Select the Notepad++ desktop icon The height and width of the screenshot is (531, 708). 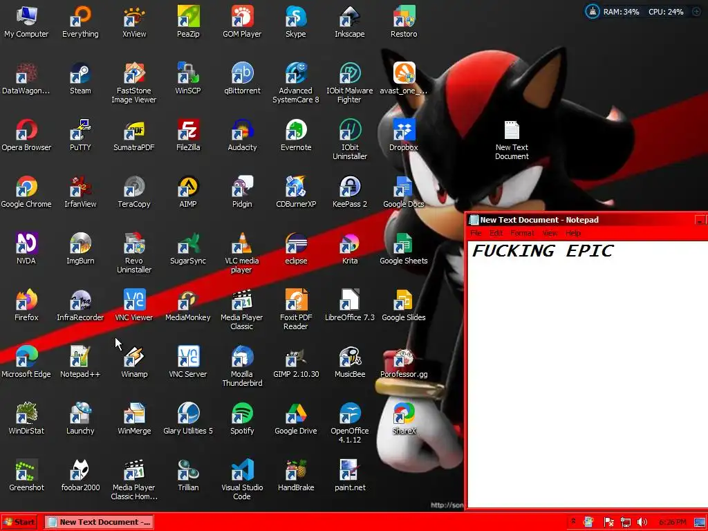click(x=80, y=362)
